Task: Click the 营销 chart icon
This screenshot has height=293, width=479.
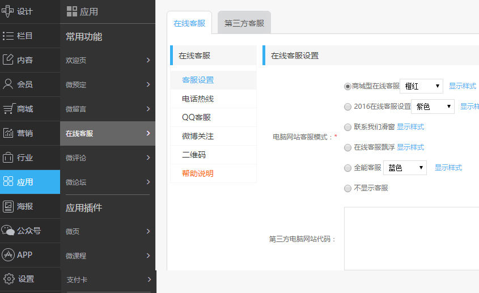Action: (x=9, y=133)
